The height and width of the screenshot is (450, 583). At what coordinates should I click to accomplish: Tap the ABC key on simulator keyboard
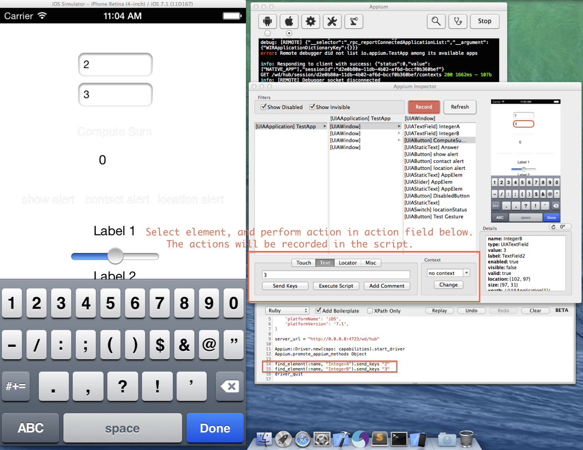coord(30,428)
